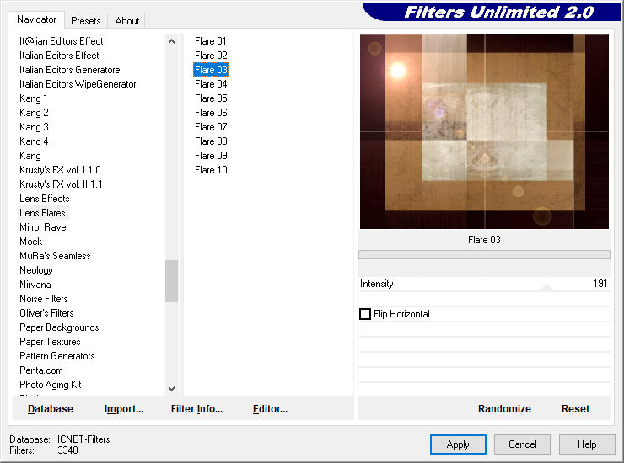Screen dimensions: 624x463
Task: Select Italian Editors Generatore category
Action: tap(70, 70)
